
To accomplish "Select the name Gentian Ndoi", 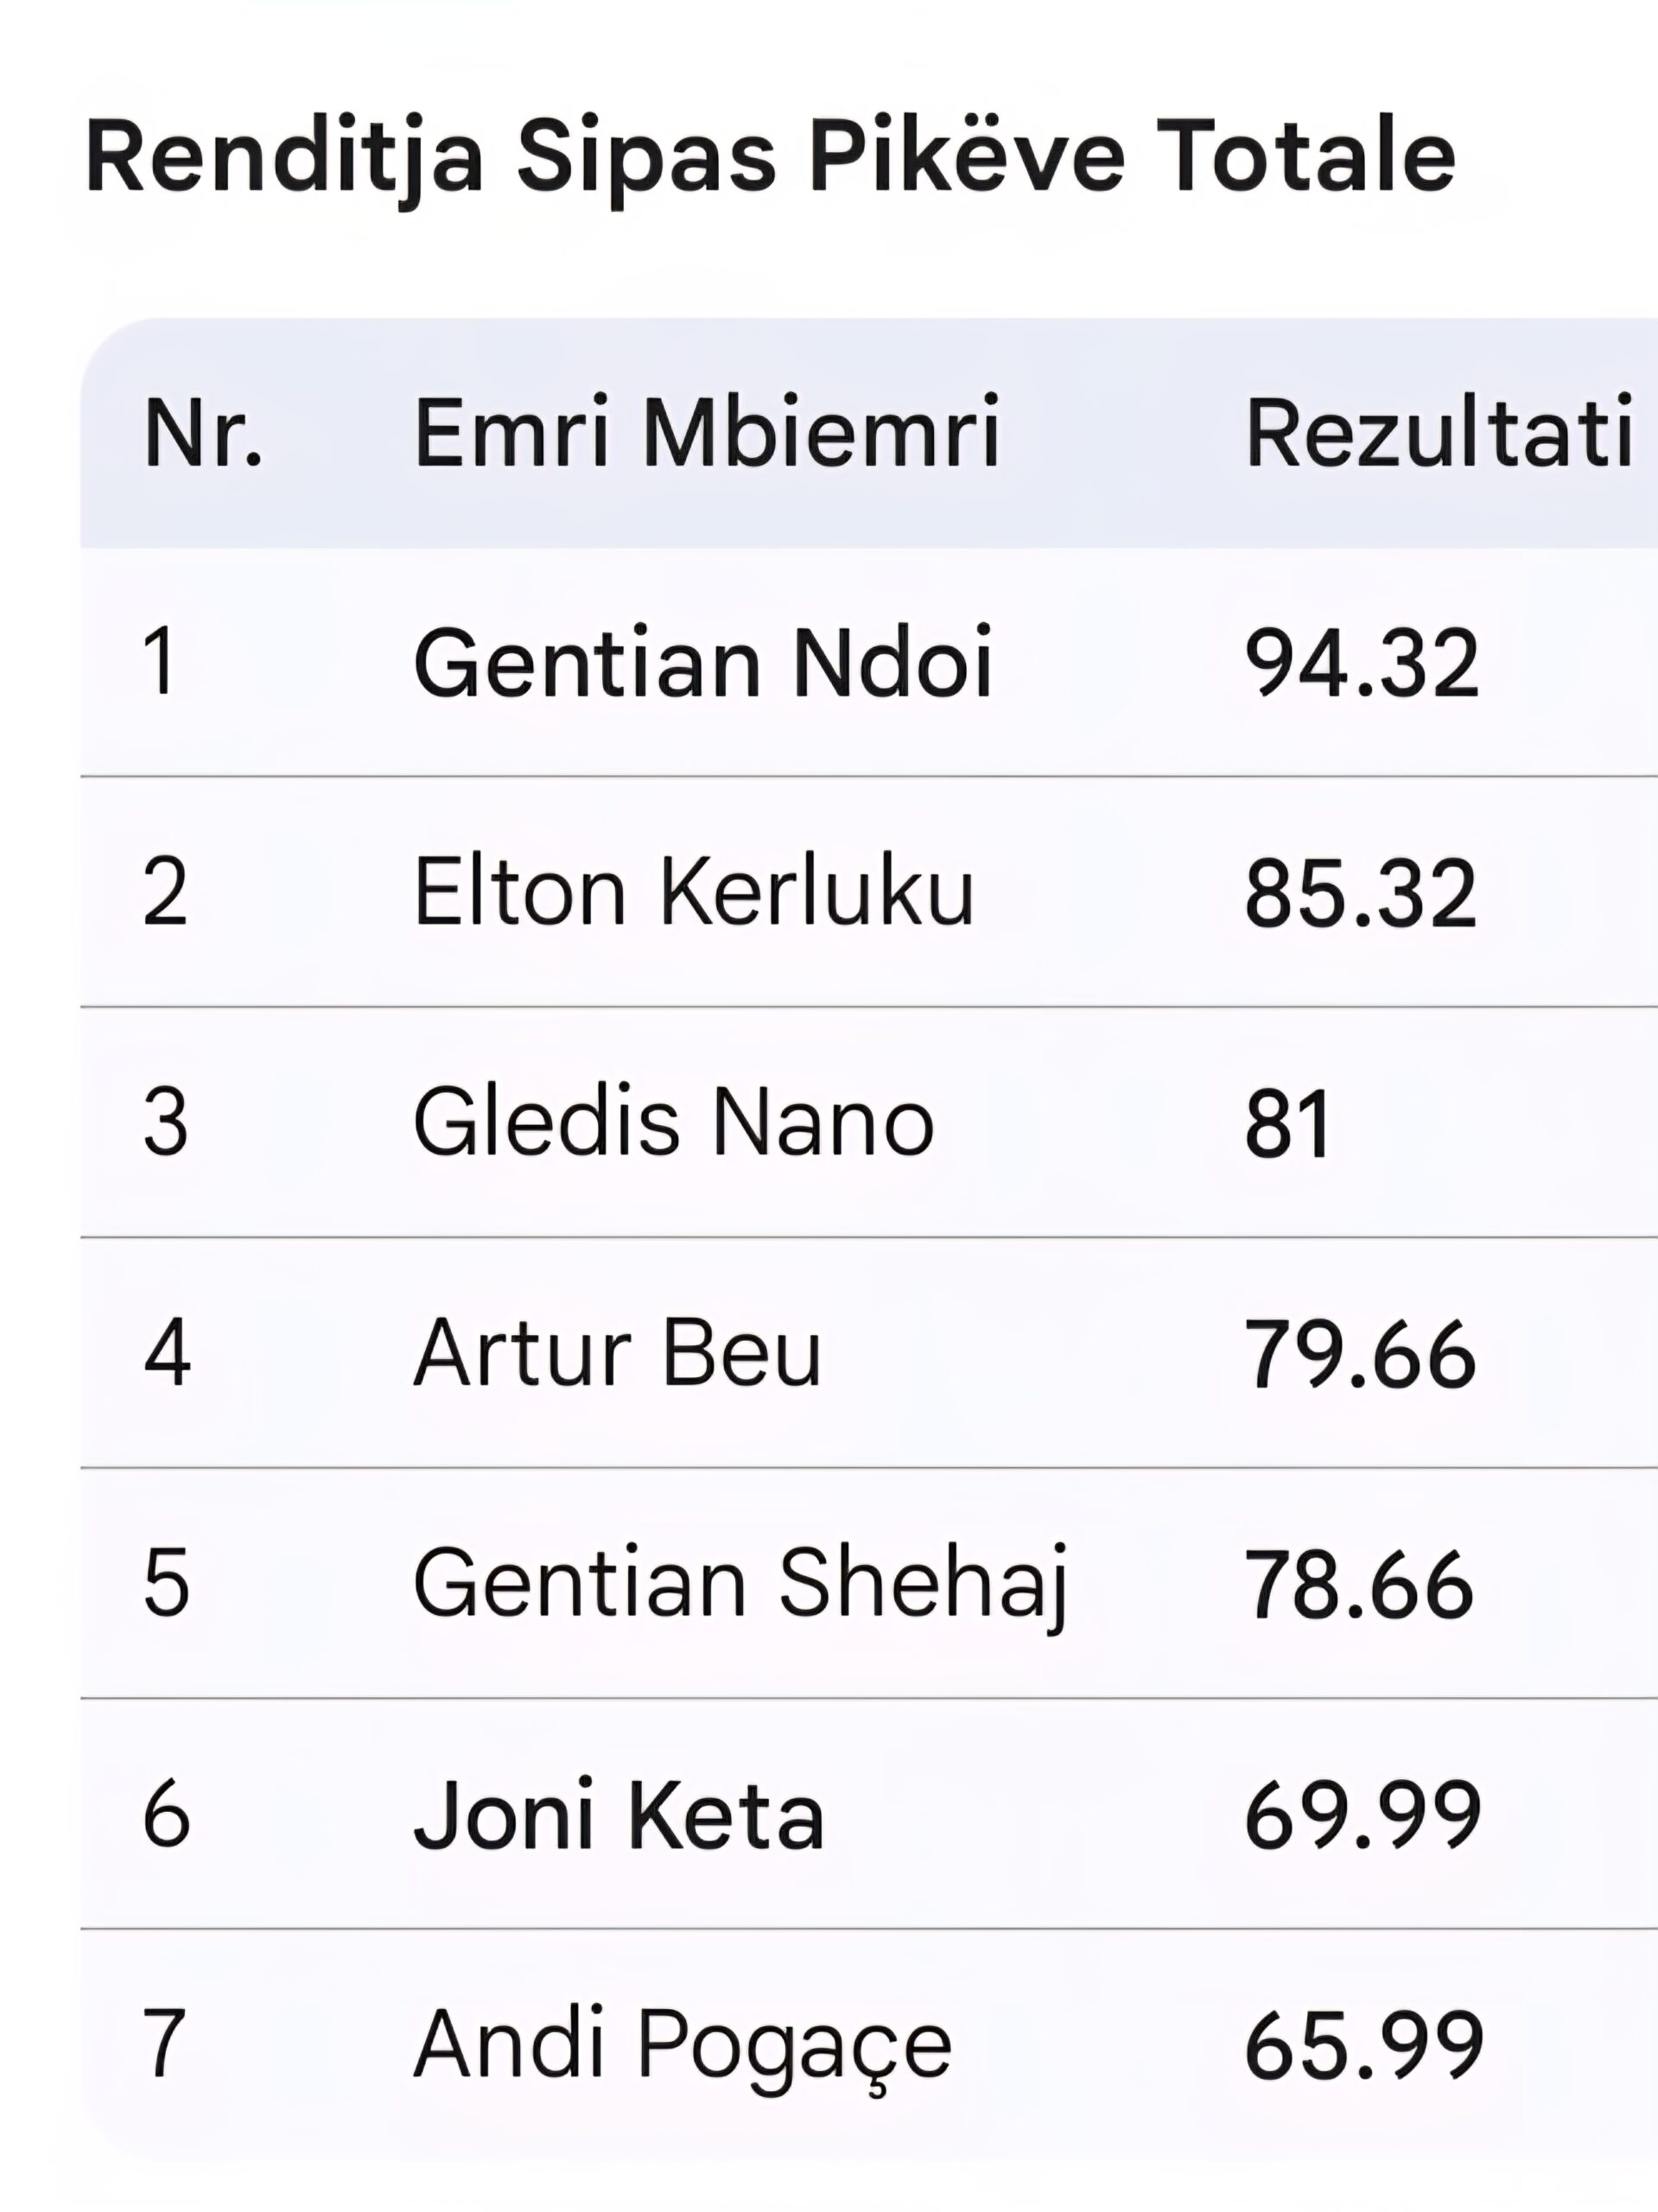I will coord(702,663).
